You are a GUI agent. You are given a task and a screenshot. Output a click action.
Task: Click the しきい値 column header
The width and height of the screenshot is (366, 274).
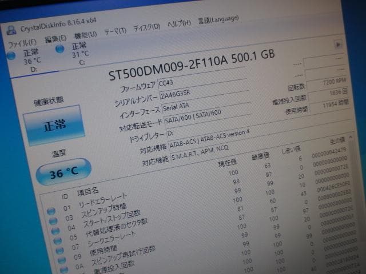(291, 150)
